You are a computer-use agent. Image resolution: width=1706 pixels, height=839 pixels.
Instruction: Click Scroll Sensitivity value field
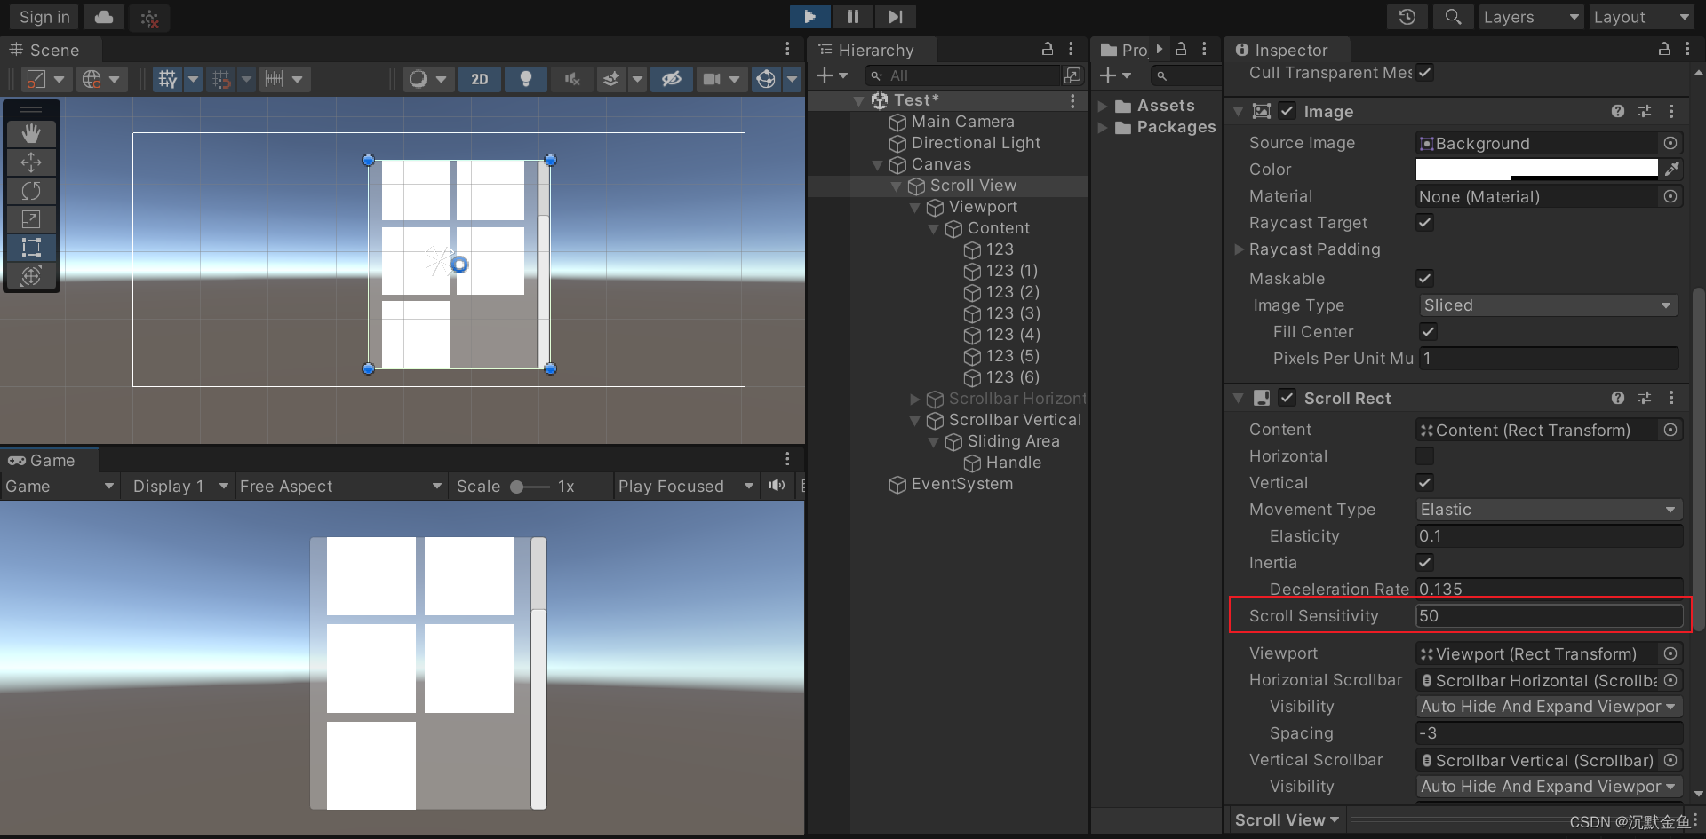1549,616
